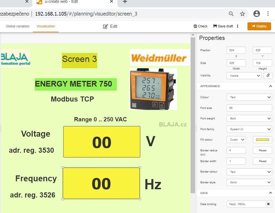Viewport: 275px width, 213px height.
Task: Select the Frequency label
Action: [36, 179]
